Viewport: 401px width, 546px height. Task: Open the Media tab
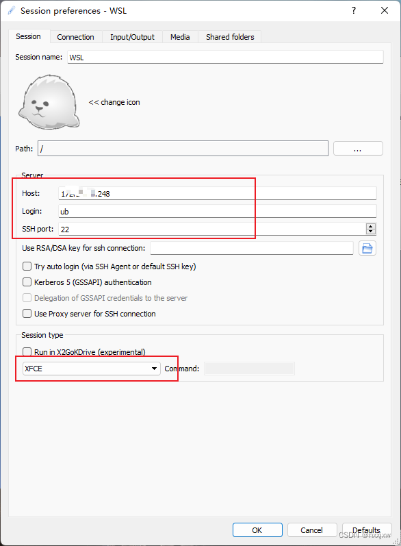coord(180,37)
